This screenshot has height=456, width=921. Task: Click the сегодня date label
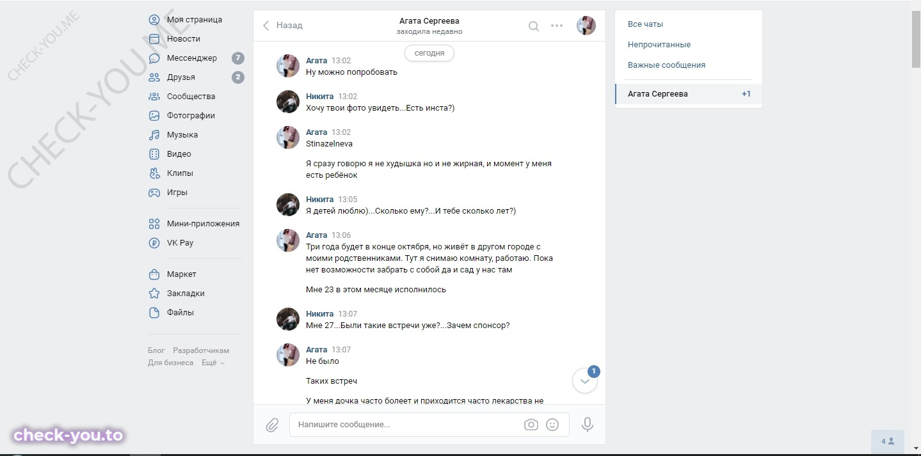coord(429,53)
